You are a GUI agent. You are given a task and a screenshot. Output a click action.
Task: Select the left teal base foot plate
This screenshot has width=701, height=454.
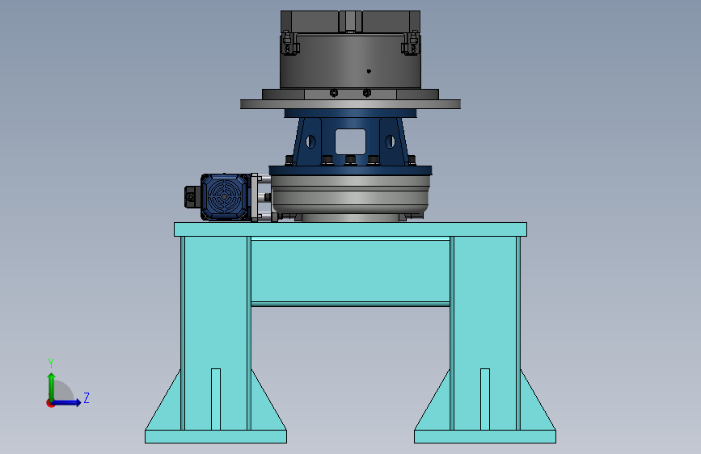(216, 436)
